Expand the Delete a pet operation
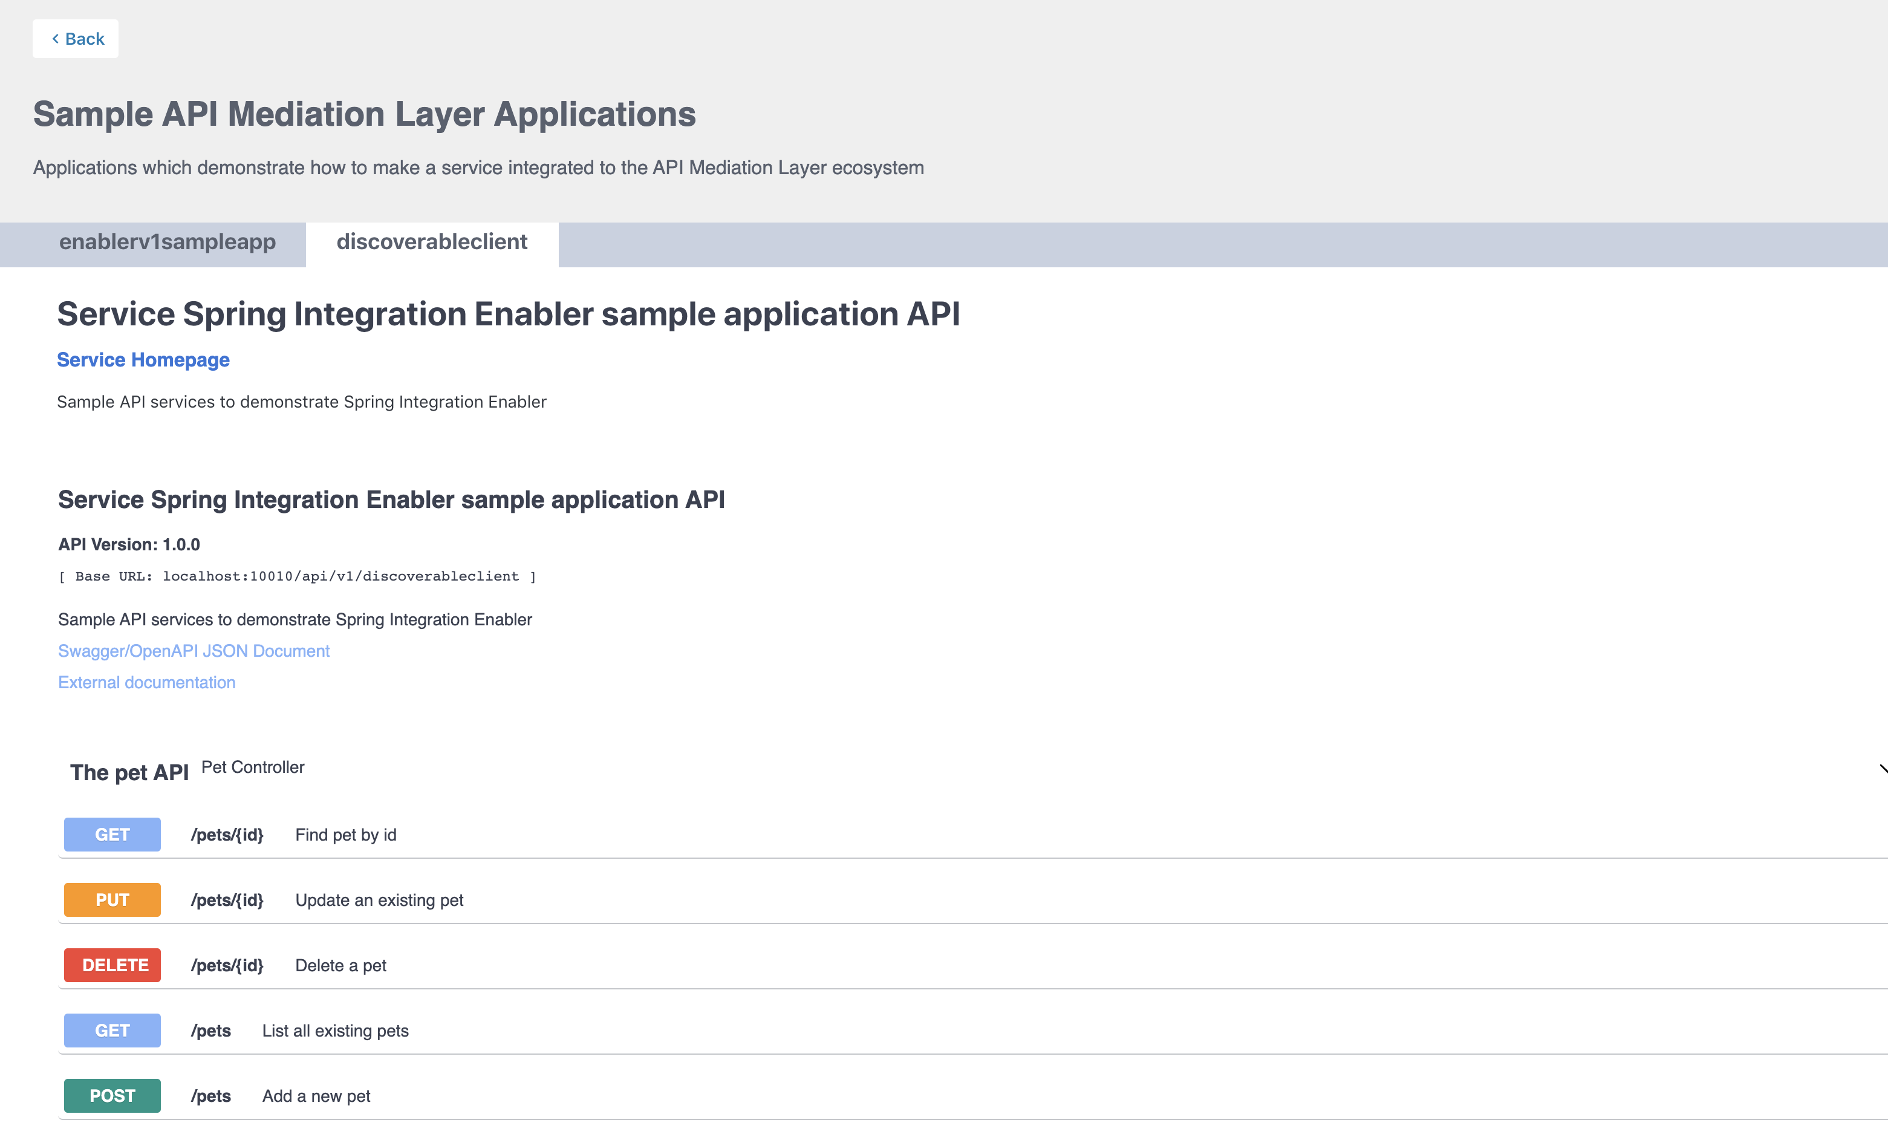This screenshot has height=1143, width=1888. coord(340,965)
